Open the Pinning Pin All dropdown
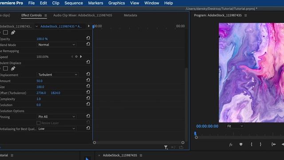The image size is (284, 160). [56, 116]
